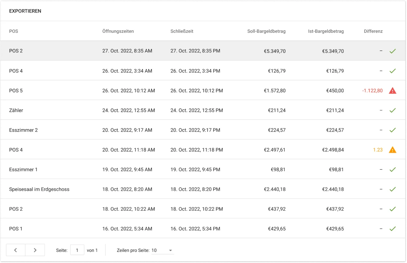The image size is (407, 263).
Task: Click the green checkmark for Esszimmer 1
Action: point(392,170)
